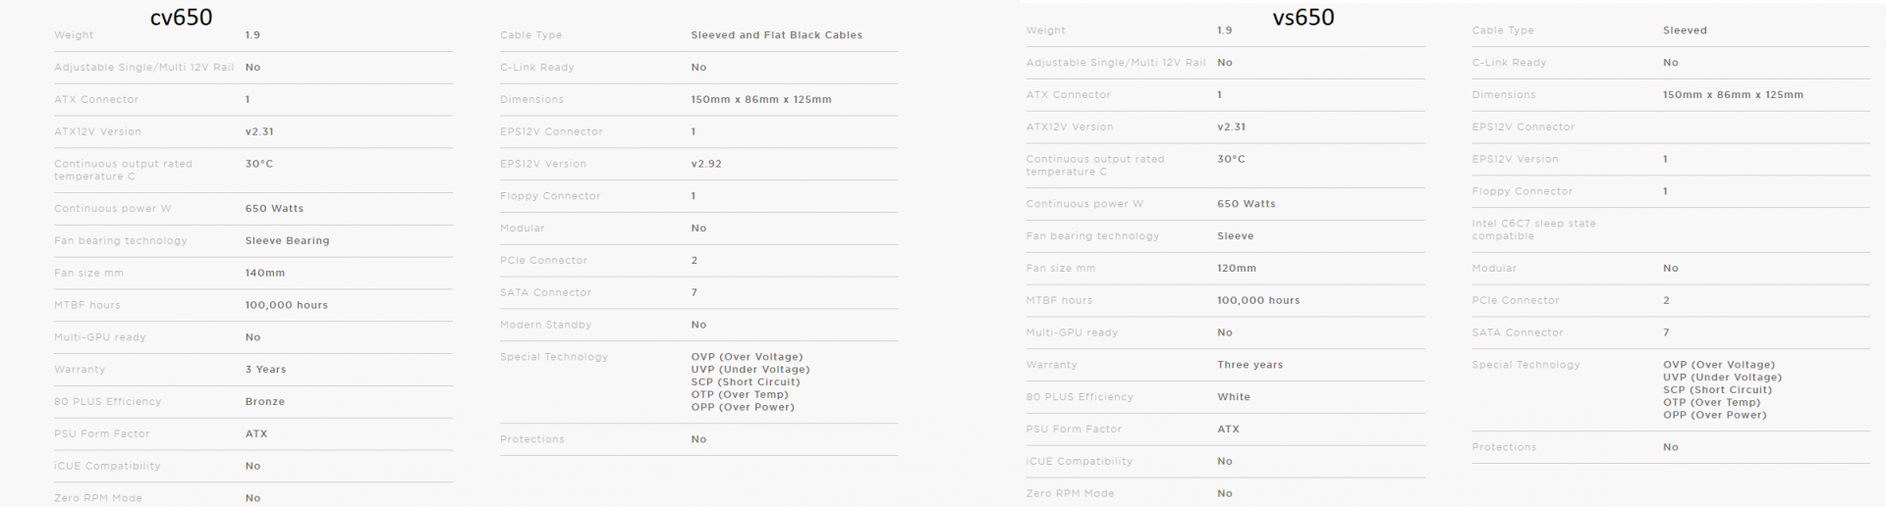1886x507 pixels.
Task: Click 'Zero RPM Mode' label in cv650 table
Action: [x=98, y=498]
